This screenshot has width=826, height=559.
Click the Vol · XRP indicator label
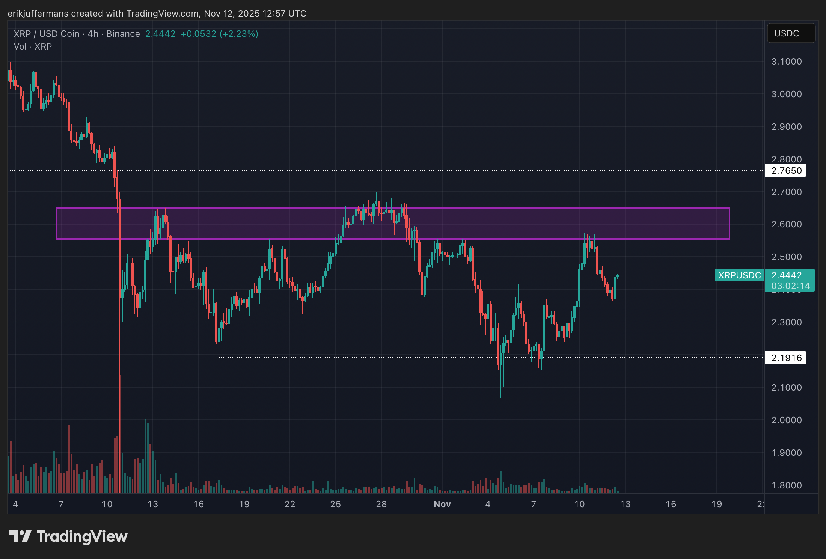point(33,47)
